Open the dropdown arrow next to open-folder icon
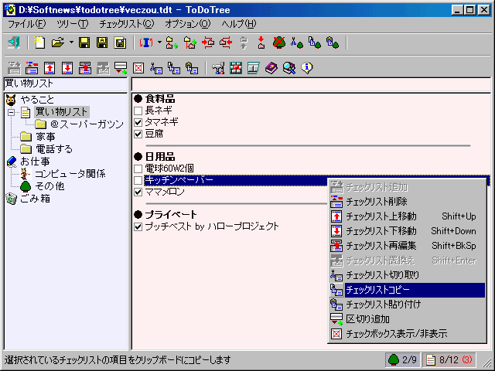 (x=72, y=43)
